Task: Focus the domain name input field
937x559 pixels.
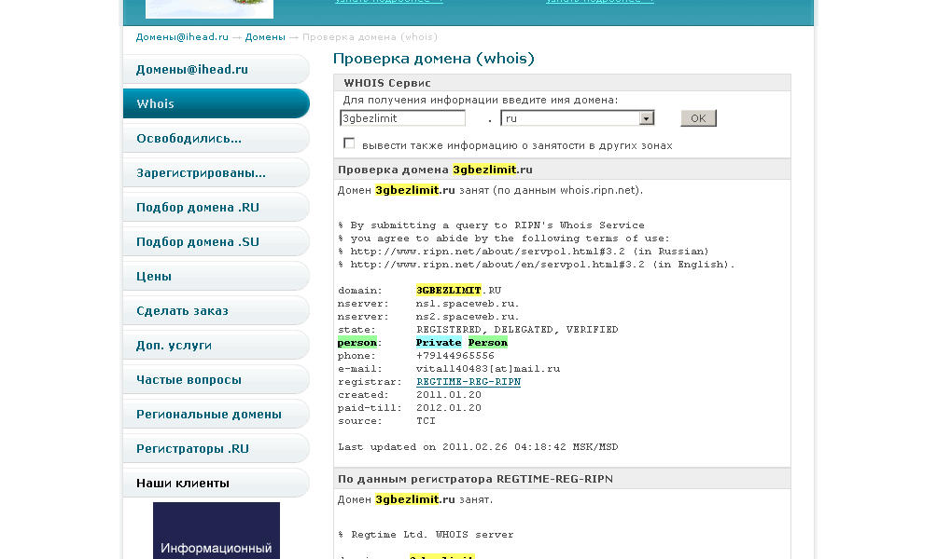Action: tap(402, 118)
